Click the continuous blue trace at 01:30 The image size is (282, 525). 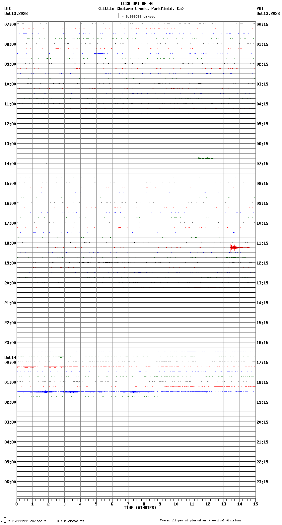point(136,392)
